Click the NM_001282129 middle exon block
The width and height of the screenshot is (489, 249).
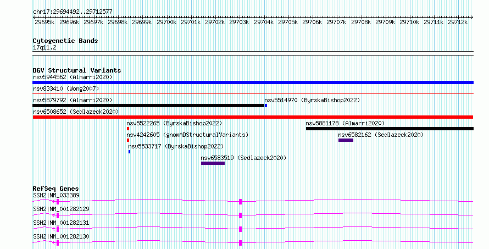241,215
